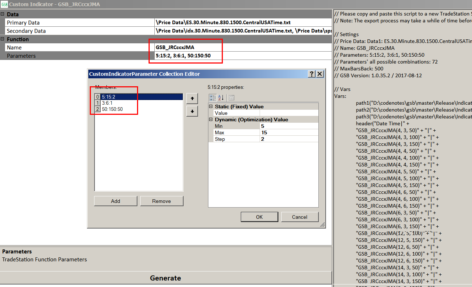Collapse the Function section
This screenshot has width=472, height=287.
click(3, 39)
